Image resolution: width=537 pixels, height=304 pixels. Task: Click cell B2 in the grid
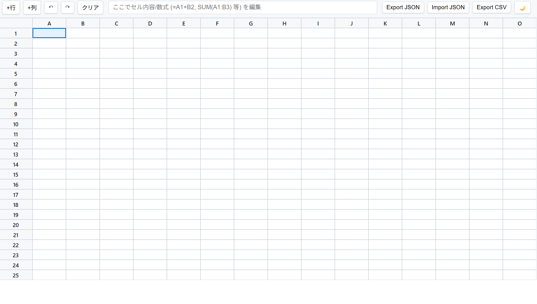click(x=83, y=43)
